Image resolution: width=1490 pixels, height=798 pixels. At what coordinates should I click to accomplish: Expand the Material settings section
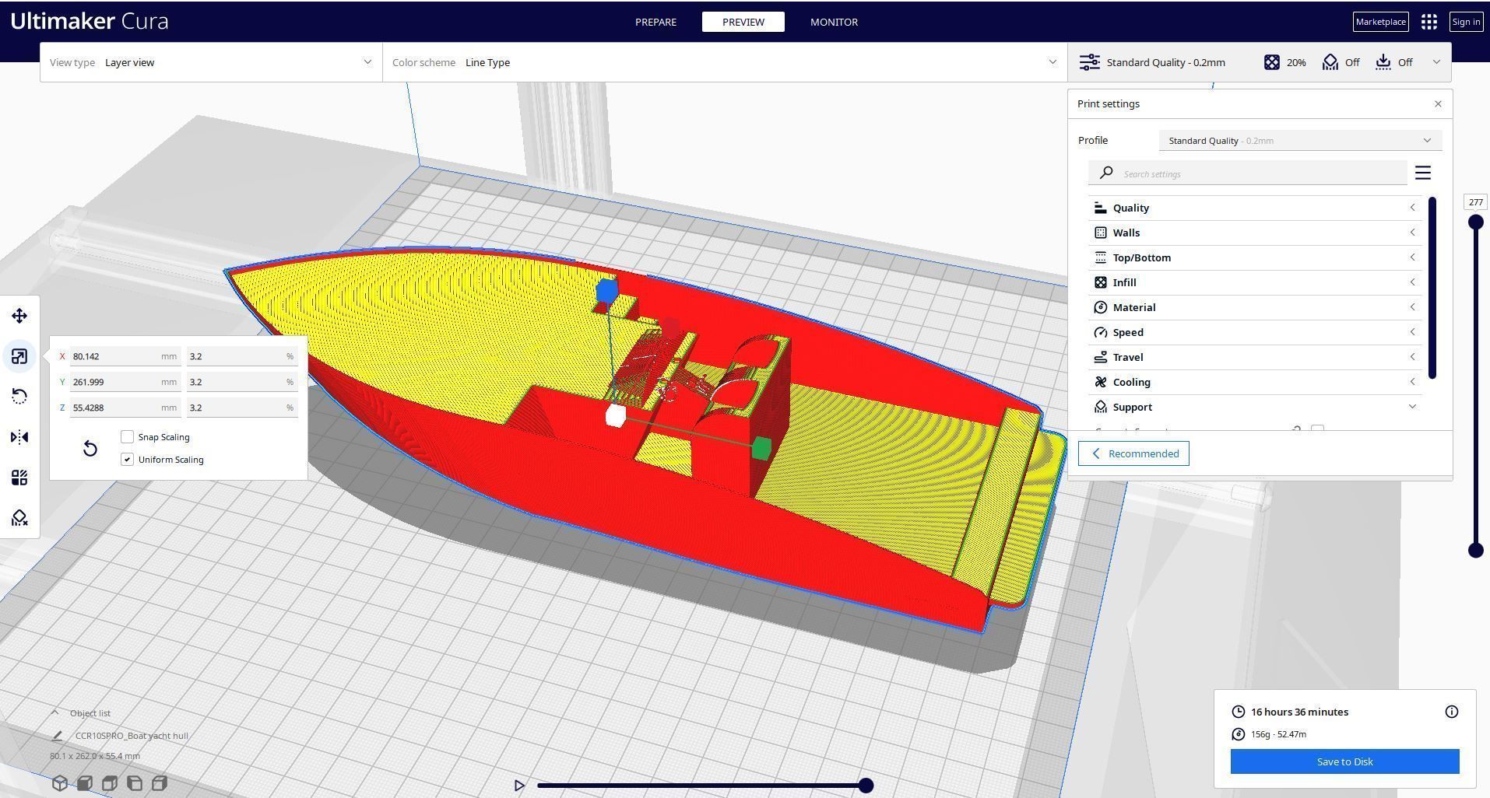[1255, 307]
